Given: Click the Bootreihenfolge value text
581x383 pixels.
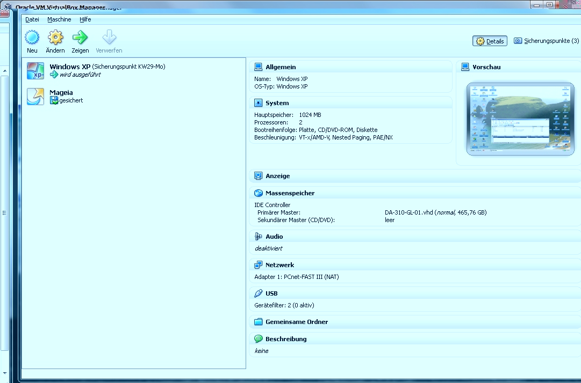Looking at the screenshot, I should point(338,130).
